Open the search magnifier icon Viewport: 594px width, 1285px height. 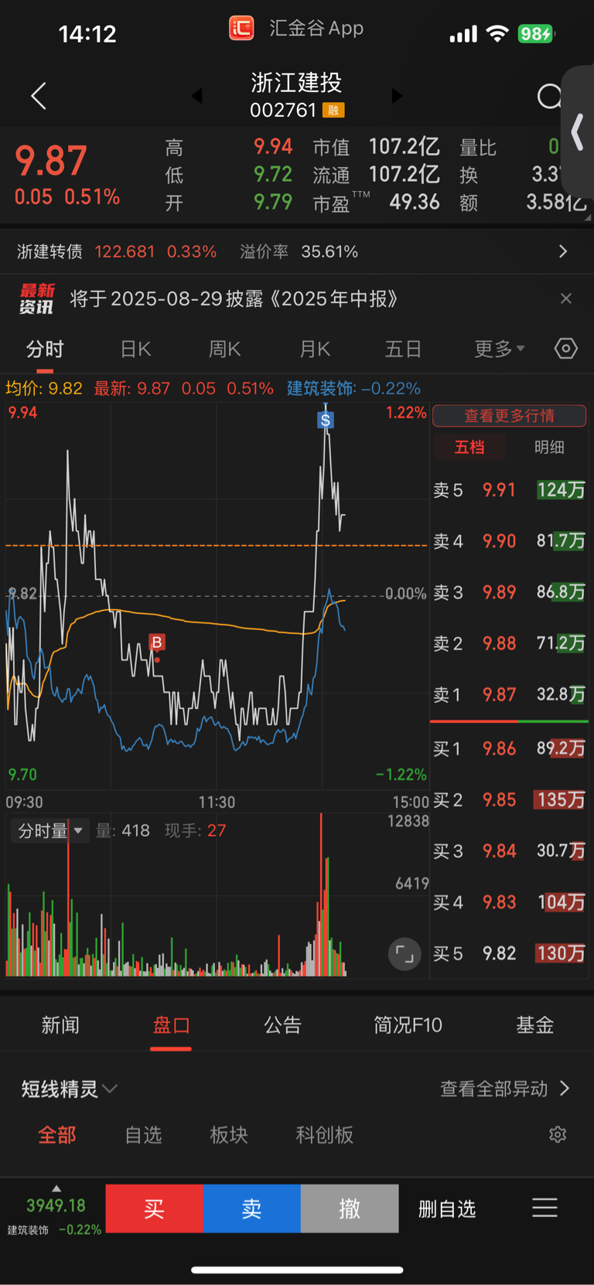pyautogui.click(x=549, y=97)
